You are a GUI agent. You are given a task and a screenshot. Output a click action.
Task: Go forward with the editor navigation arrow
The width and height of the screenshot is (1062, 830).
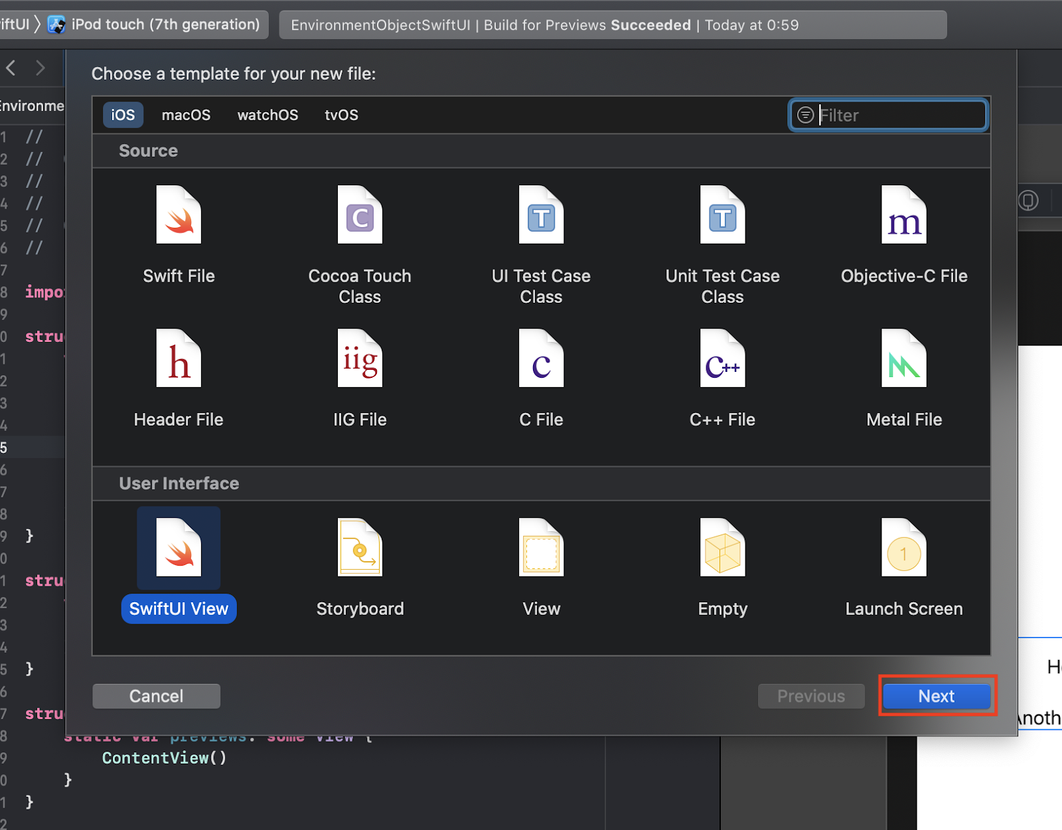point(40,68)
